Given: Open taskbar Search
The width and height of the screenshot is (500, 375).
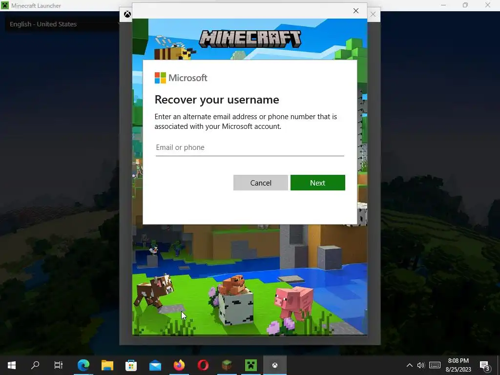Looking at the screenshot, I should tap(35, 365).
